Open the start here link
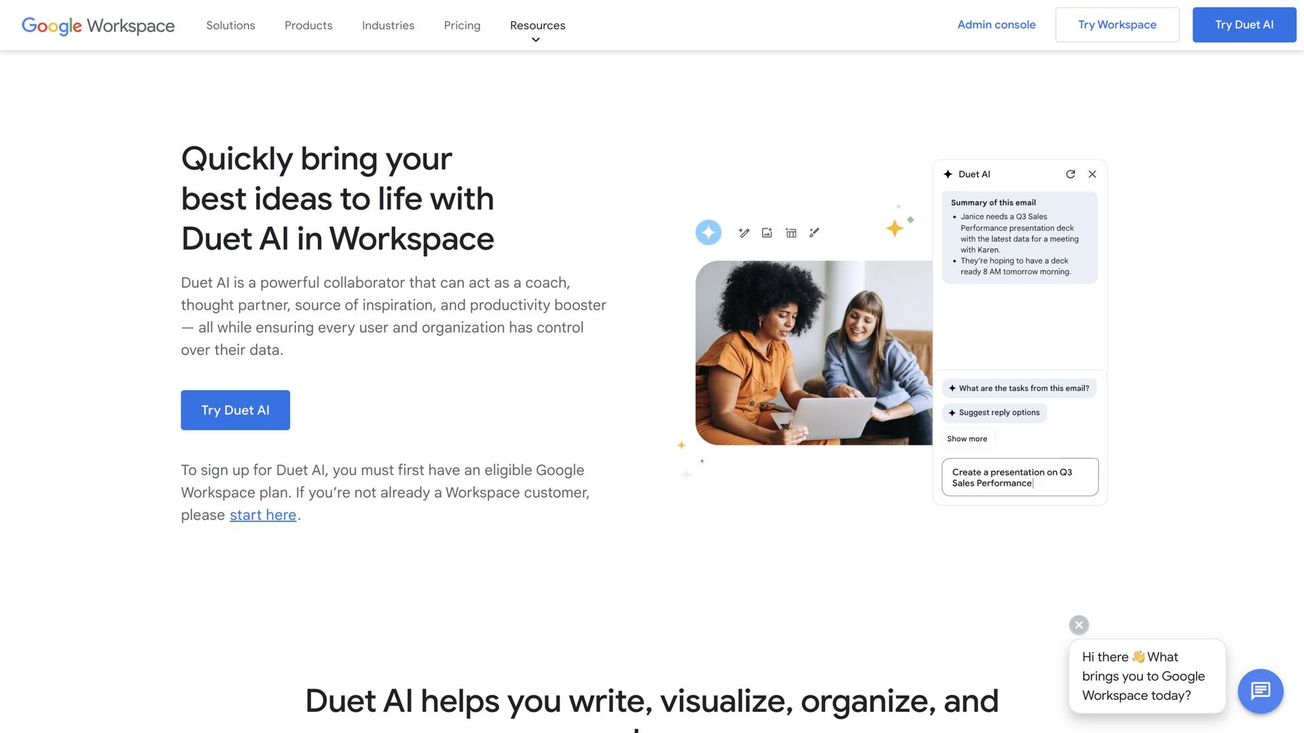Screen dimensions: 1304x733 pyautogui.click(x=262, y=514)
